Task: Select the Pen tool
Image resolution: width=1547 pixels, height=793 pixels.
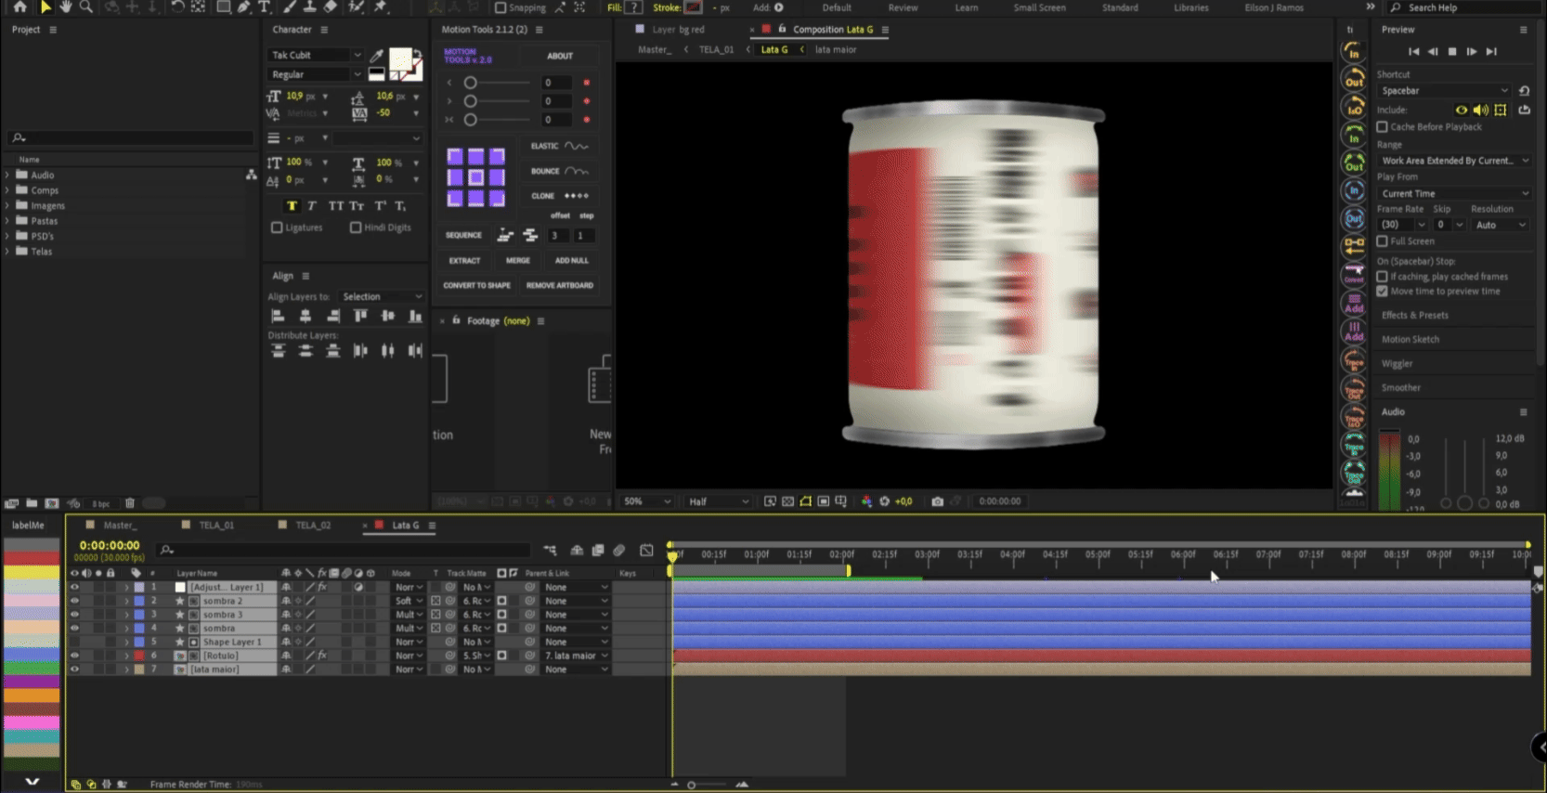Action: point(243,7)
